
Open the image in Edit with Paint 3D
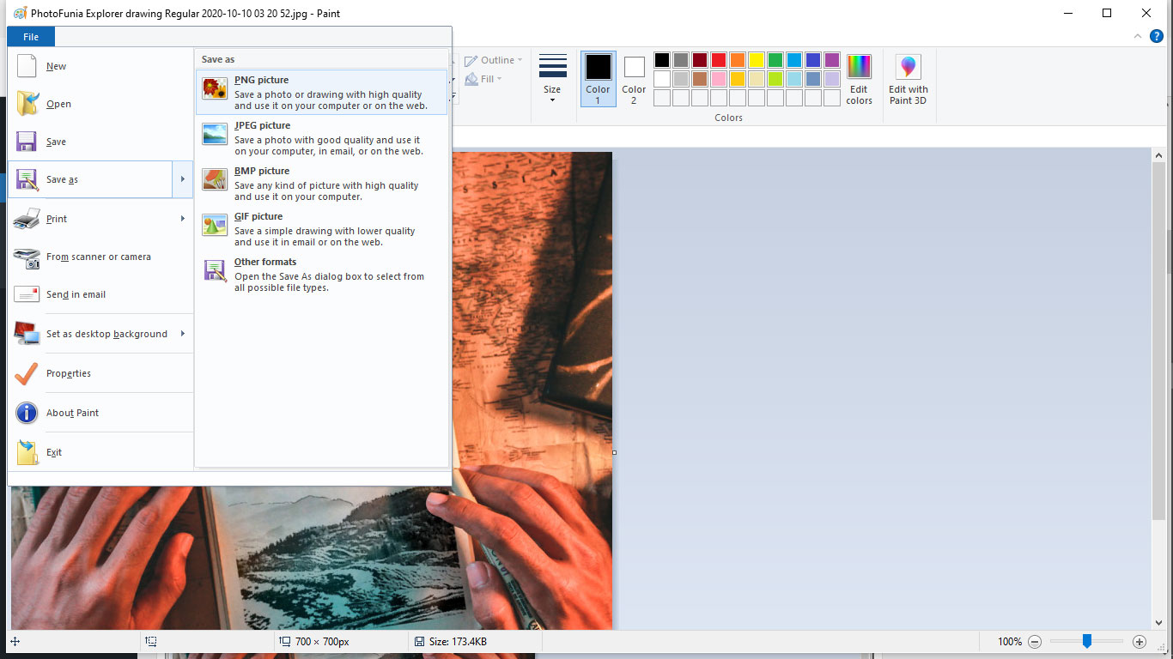[908, 79]
